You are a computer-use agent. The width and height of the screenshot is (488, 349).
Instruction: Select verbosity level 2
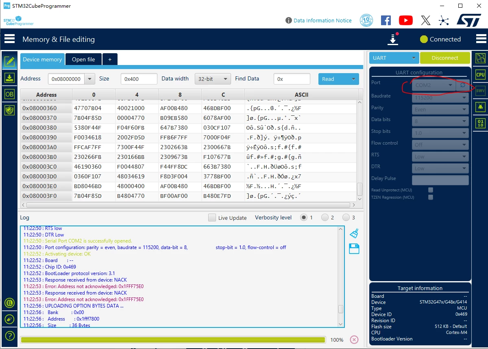[325, 217]
